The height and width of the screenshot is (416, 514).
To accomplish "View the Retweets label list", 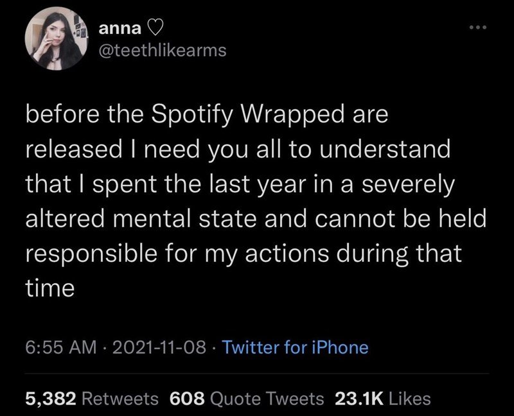I will tap(120, 399).
